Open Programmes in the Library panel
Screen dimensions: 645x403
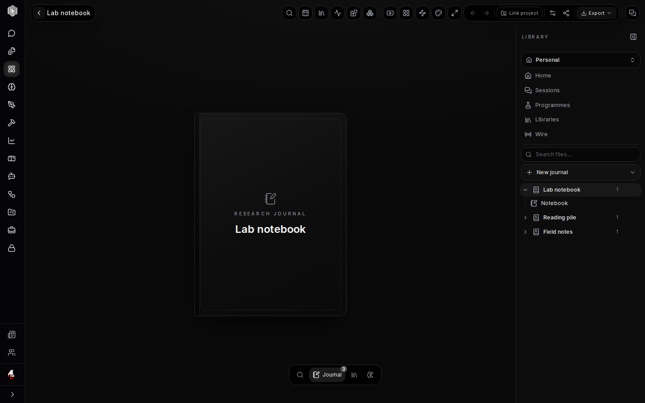click(x=580, y=105)
